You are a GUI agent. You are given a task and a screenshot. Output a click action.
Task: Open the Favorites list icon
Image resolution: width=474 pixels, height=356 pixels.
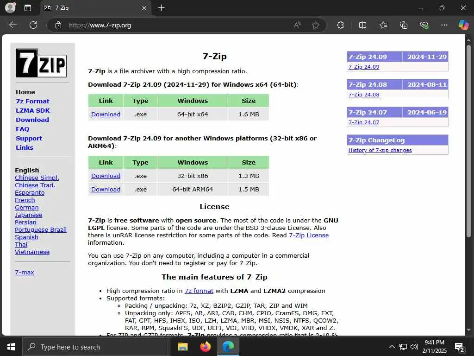point(383,25)
